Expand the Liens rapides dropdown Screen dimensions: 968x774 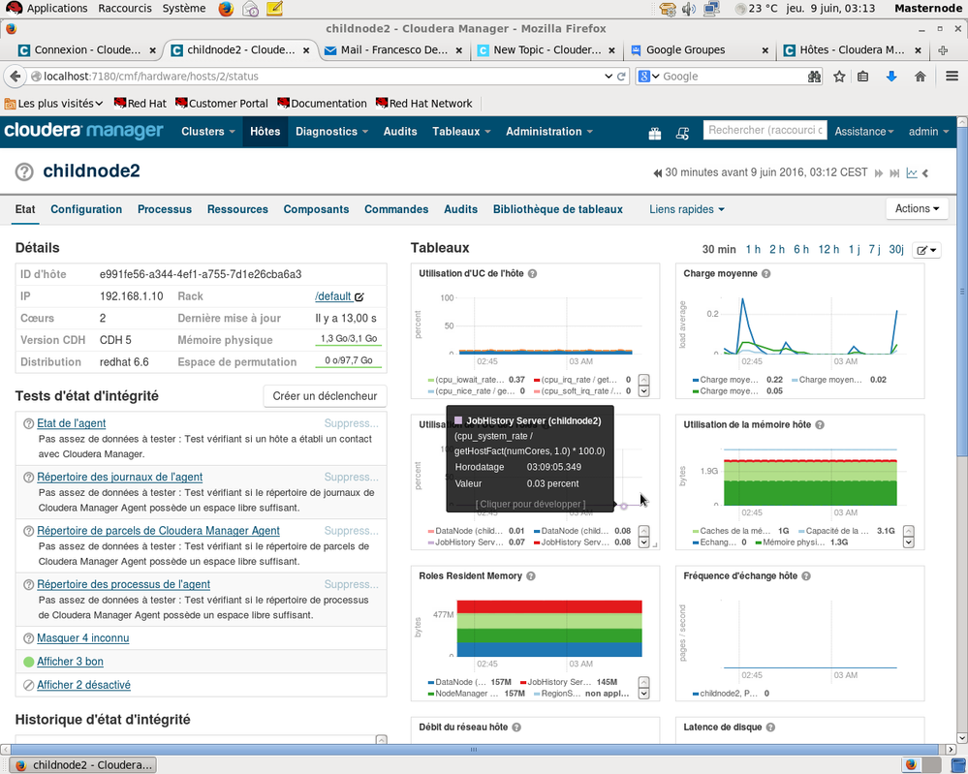pos(686,209)
